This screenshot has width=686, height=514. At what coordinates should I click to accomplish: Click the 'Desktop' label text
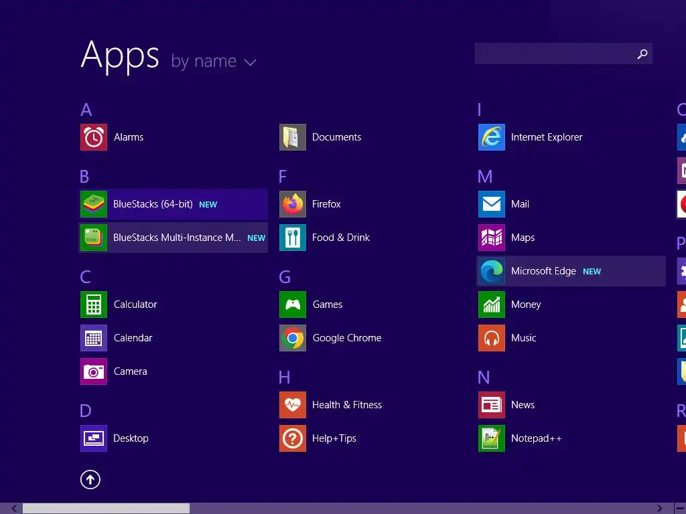131,438
